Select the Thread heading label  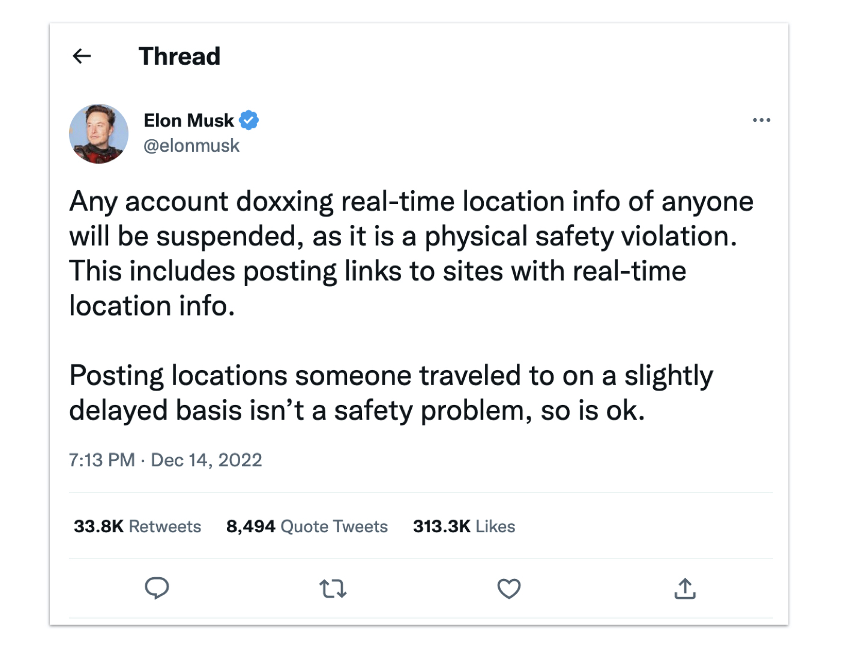(x=179, y=56)
